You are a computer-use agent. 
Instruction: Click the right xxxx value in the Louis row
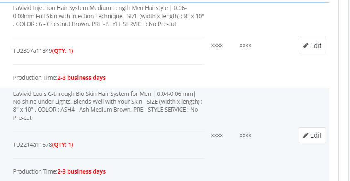pos(245,135)
